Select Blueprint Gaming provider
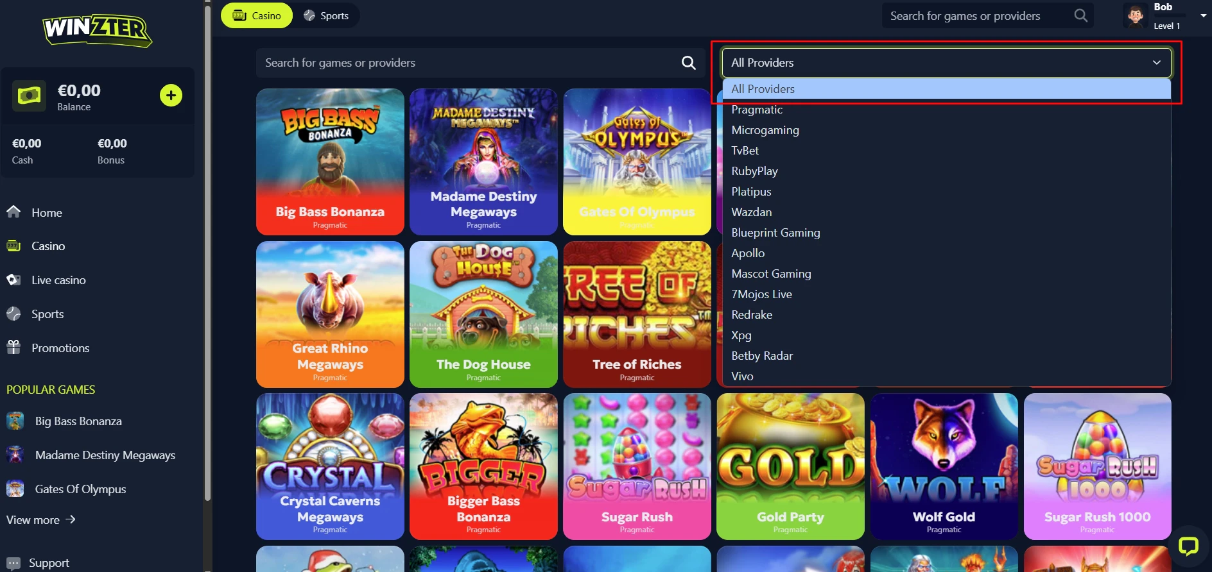Image resolution: width=1212 pixels, height=572 pixels. [x=947, y=233]
